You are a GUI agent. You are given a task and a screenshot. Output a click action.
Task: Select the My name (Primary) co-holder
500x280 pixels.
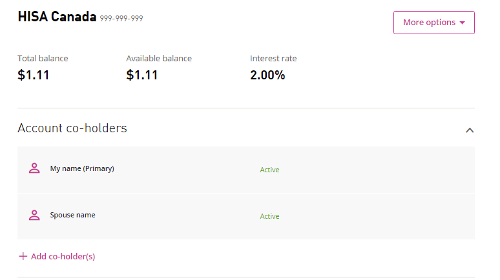pyautogui.click(x=82, y=169)
